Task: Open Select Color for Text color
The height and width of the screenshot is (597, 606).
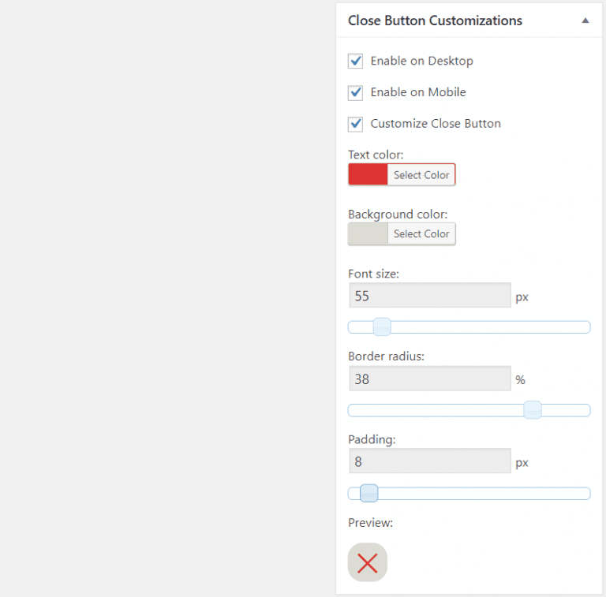Action: pos(421,175)
